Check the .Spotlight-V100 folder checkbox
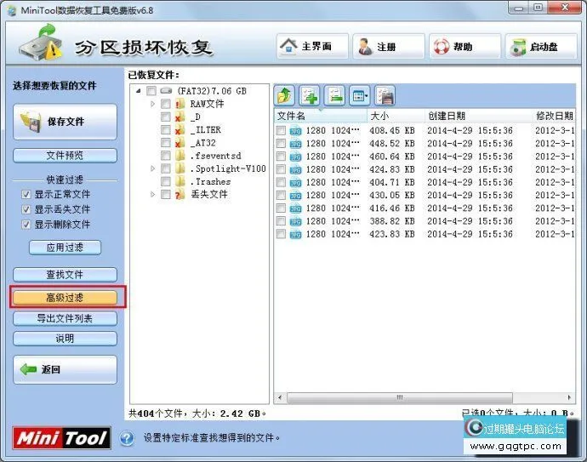 pyautogui.click(x=166, y=168)
